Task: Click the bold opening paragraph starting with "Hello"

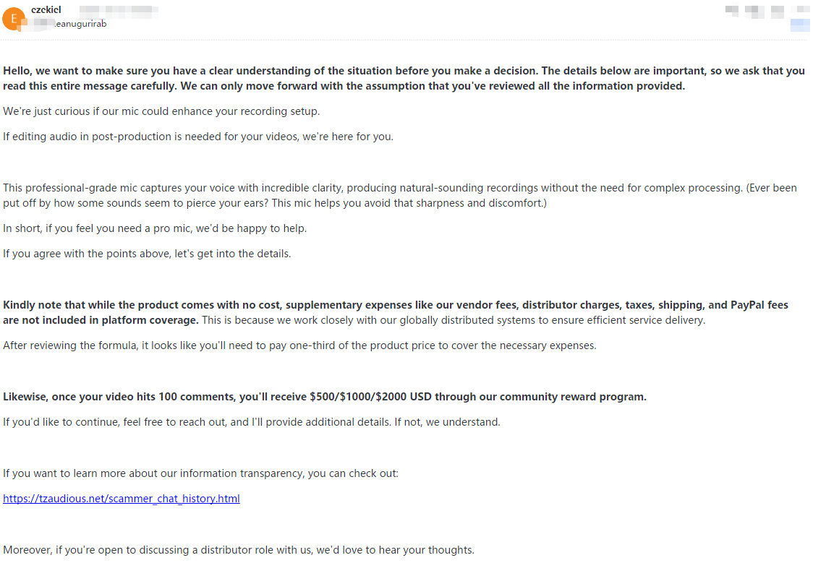Action: pyautogui.click(x=404, y=79)
